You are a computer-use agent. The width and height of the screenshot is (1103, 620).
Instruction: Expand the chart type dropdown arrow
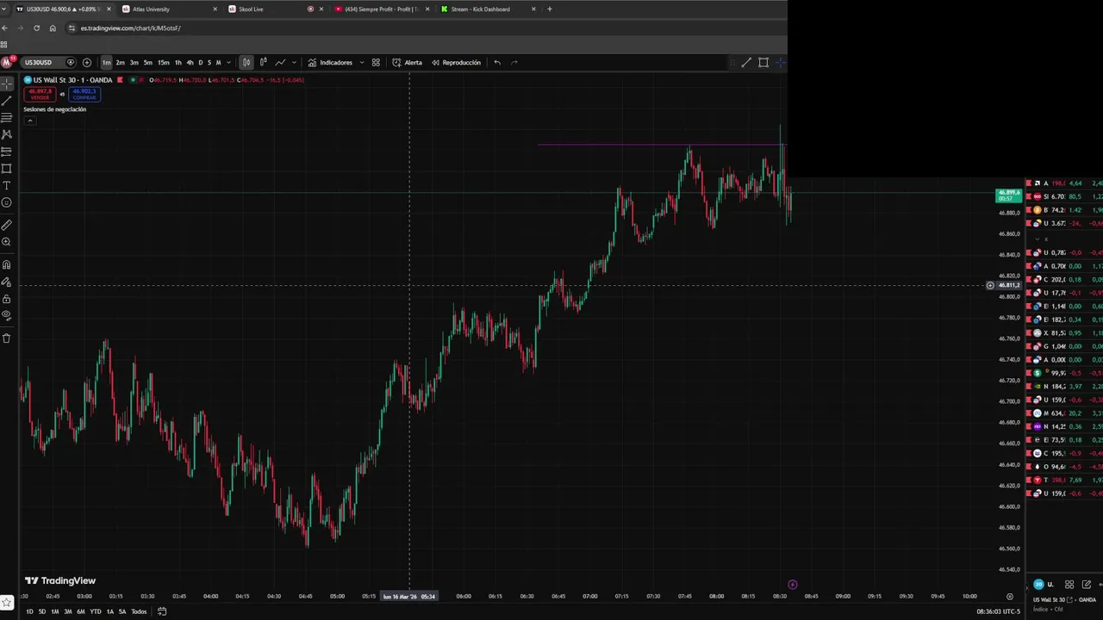click(294, 62)
